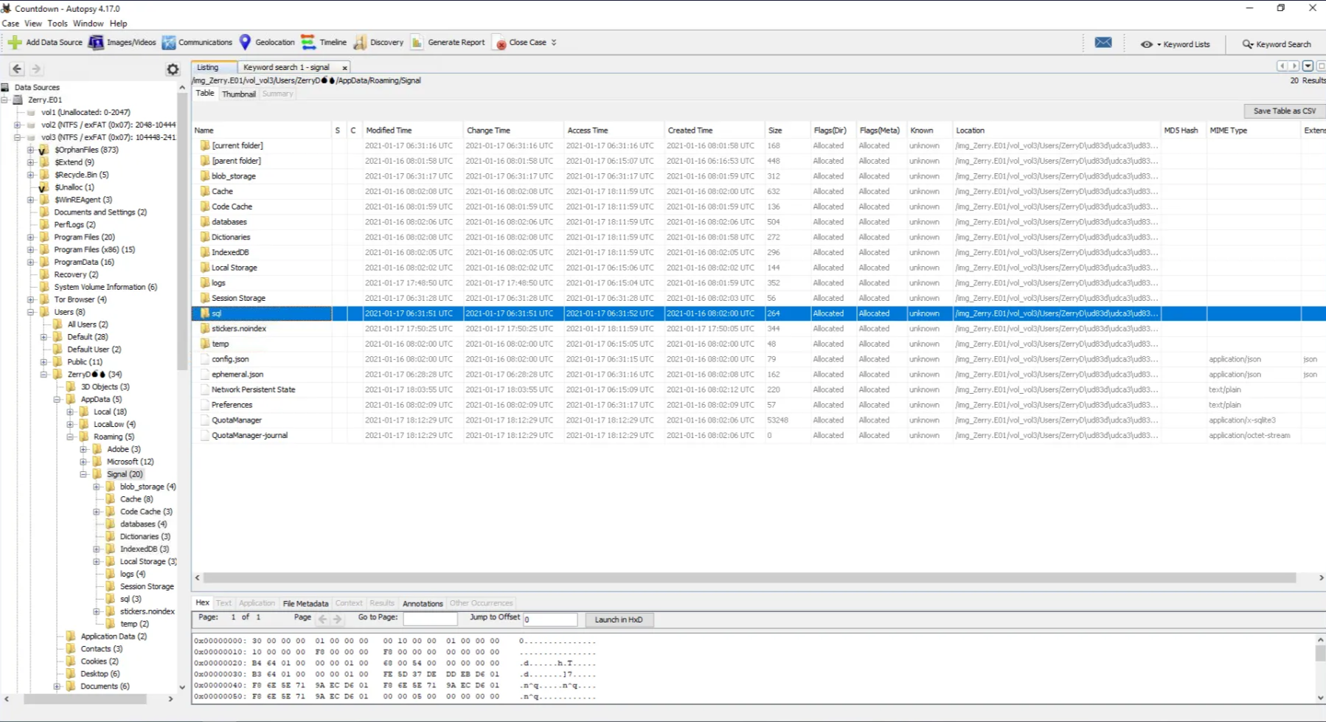
Task: Expand the IndexedDB (3) tree node
Action: [97, 549]
